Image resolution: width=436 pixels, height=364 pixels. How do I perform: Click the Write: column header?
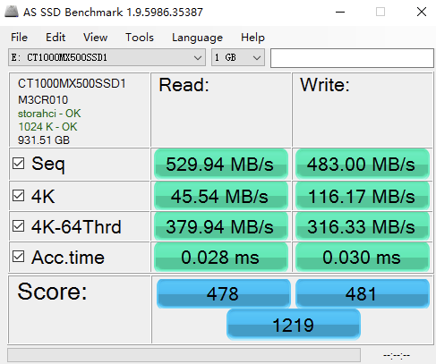coord(325,85)
